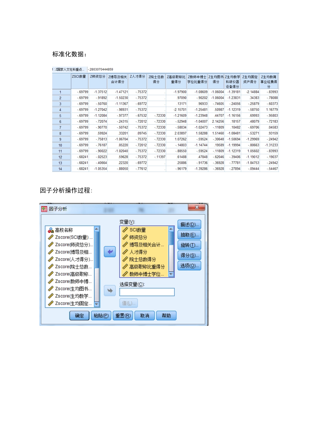
Task: Click cell value 2.14256 in row 6
Action: [218, 122]
